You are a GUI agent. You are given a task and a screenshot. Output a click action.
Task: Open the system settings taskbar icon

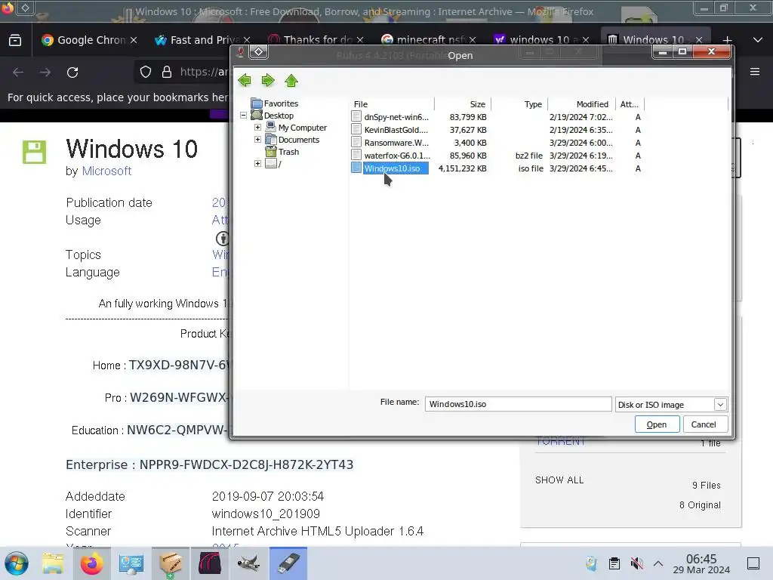coord(131,563)
